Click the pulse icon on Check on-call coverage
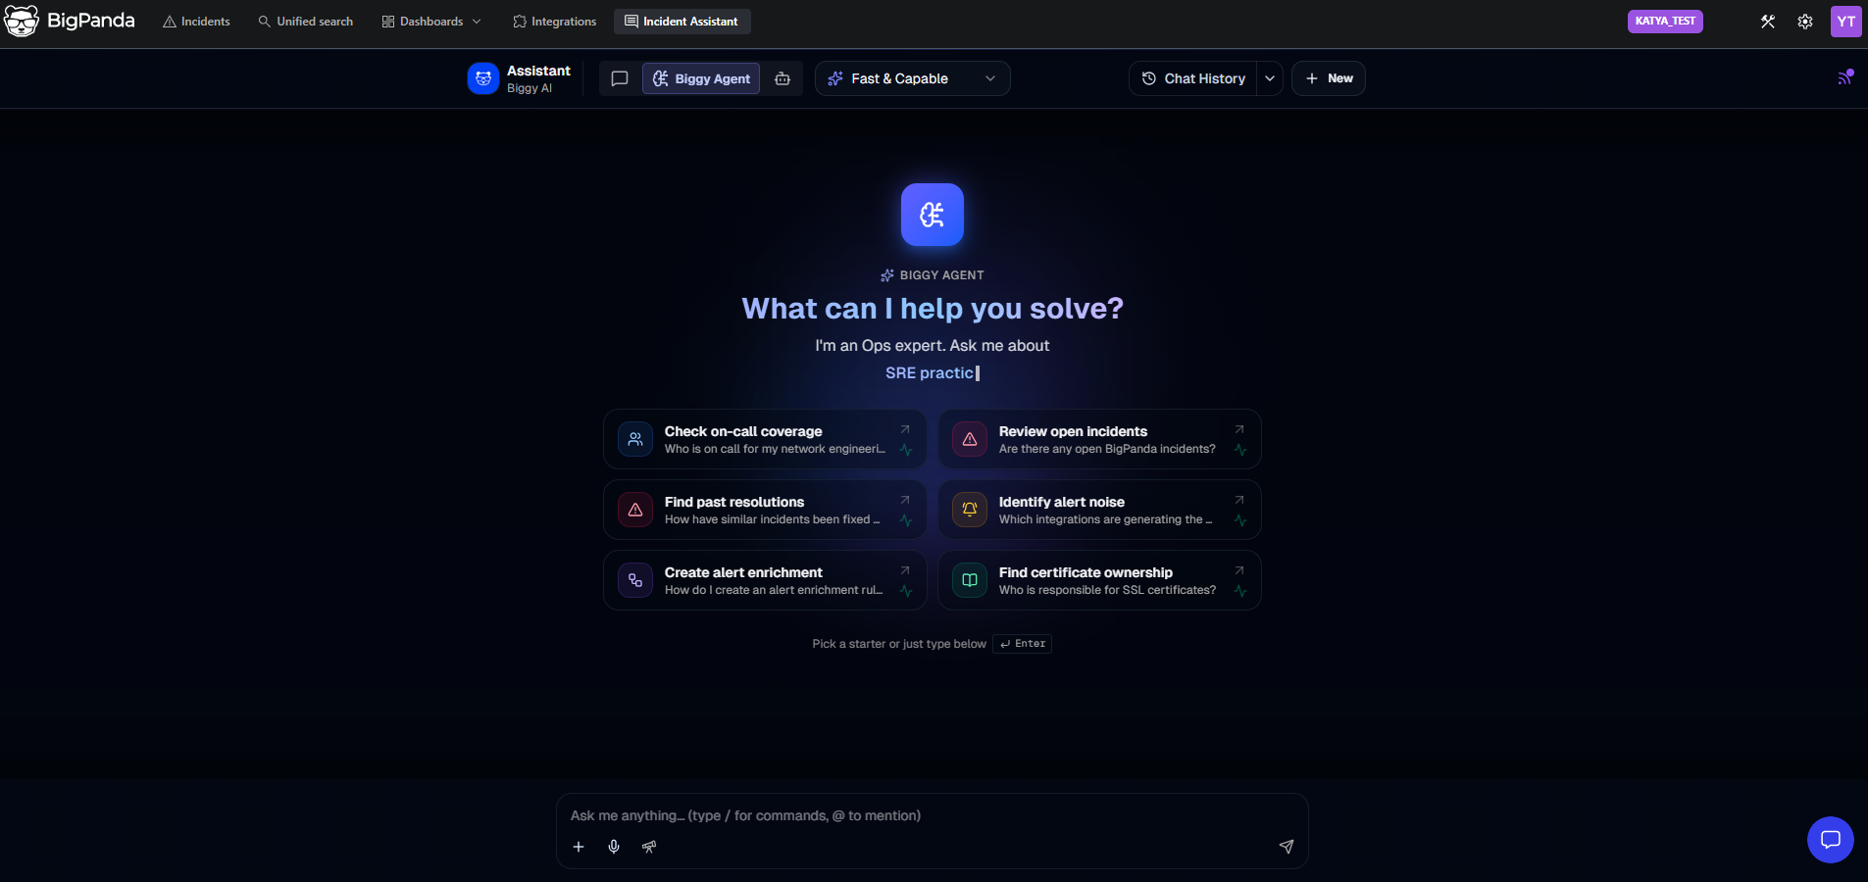This screenshot has width=1868, height=882. point(906,450)
